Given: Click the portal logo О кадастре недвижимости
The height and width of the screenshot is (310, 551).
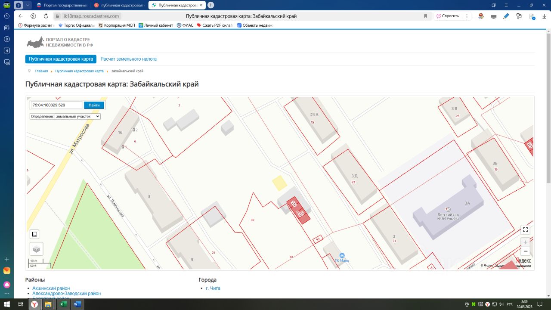Looking at the screenshot, I should (60, 42).
